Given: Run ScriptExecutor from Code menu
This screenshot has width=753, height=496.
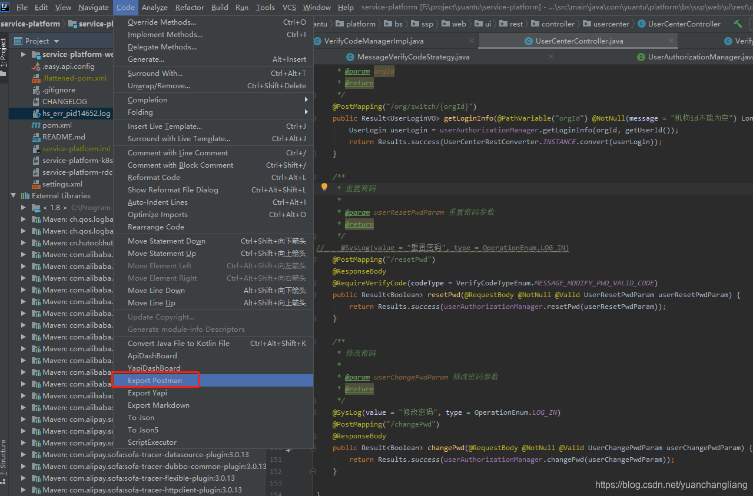Looking at the screenshot, I should (213, 442).
